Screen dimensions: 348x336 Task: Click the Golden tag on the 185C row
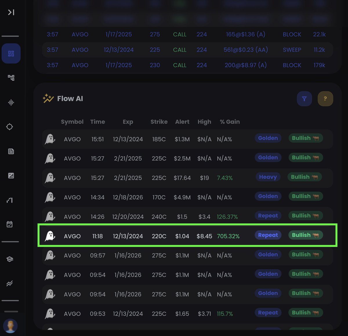coord(268,138)
